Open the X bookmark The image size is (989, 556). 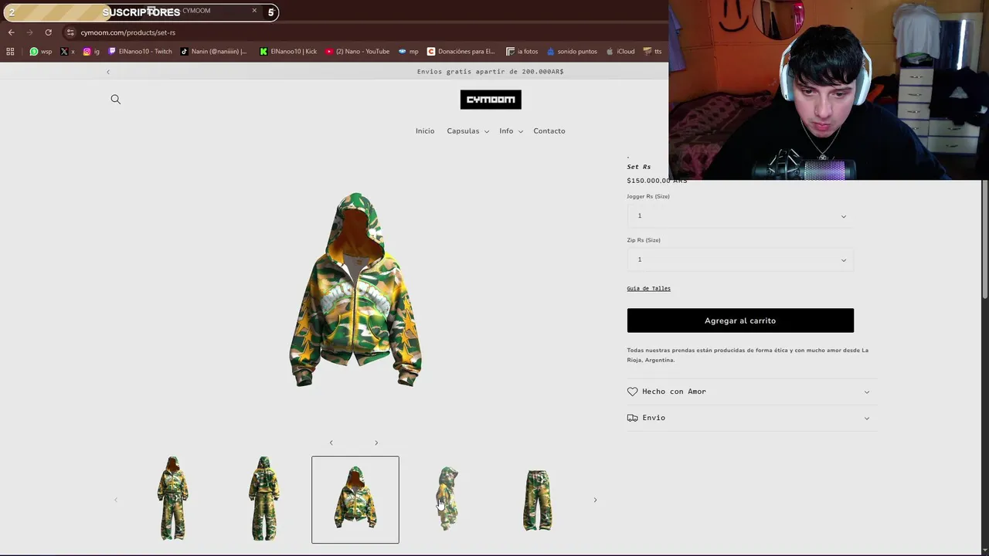click(67, 52)
